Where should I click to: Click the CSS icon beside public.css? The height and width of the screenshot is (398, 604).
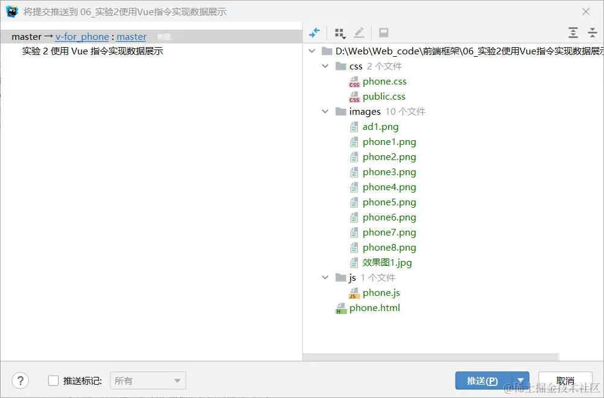tap(354, 96)
